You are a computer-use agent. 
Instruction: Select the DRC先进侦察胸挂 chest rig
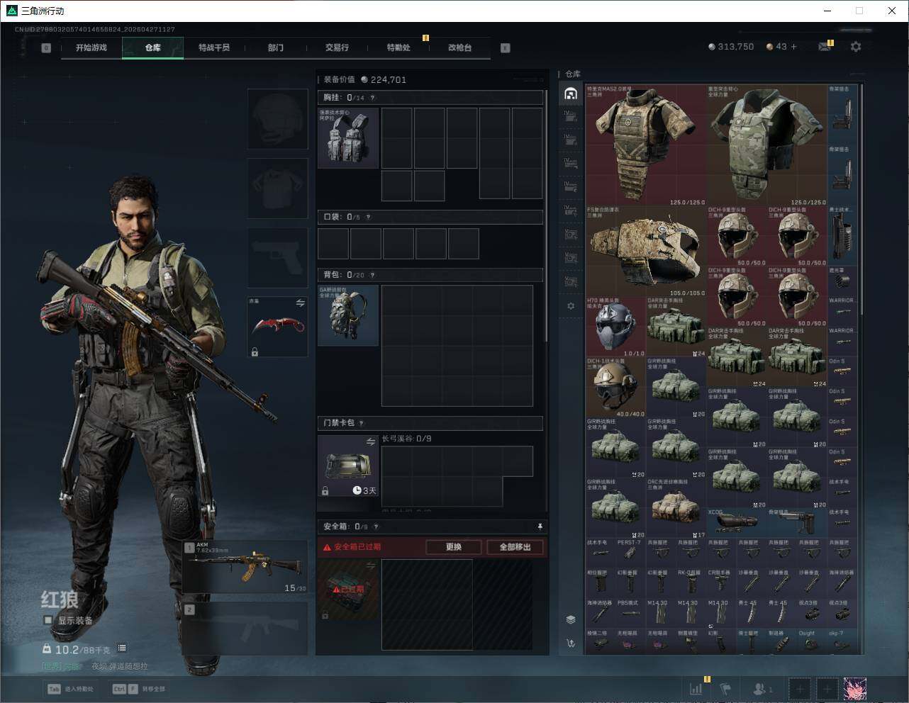click(676, 508)
